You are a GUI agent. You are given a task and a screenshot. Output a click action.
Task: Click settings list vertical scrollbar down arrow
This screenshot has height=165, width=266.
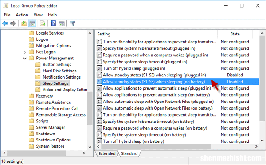tap(262, 141)
